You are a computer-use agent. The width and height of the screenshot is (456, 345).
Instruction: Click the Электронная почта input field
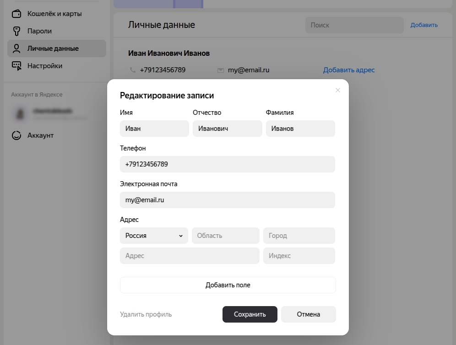pyautogui.click(x=227, y=200)
